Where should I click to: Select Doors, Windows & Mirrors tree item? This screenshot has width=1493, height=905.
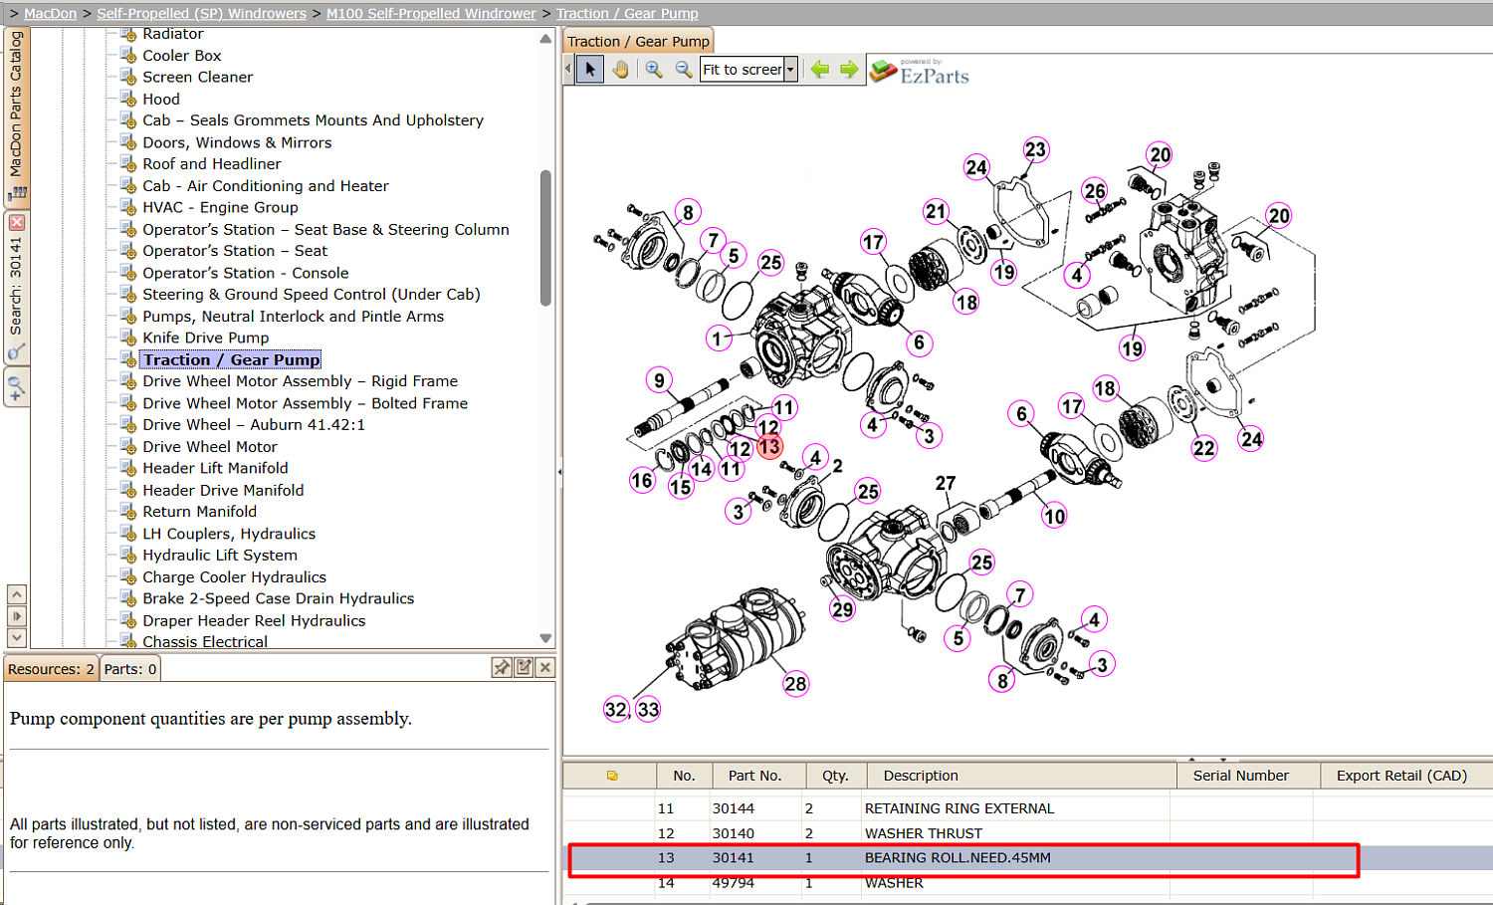click(237, 142)
